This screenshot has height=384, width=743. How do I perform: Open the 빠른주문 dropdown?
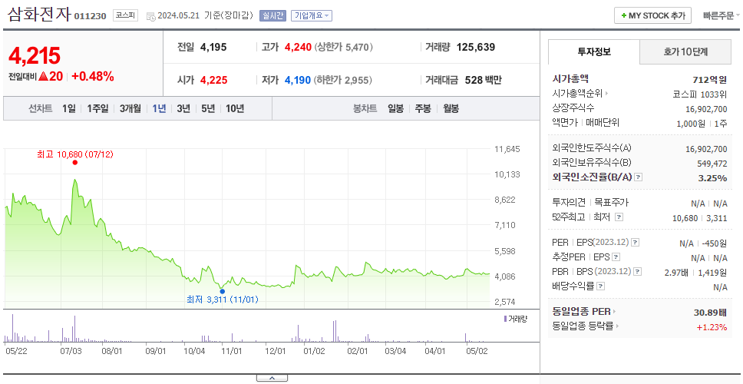[722, 15]
